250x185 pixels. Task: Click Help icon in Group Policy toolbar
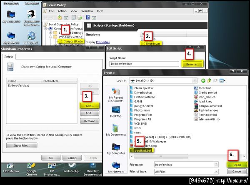(x=87, y=17)
